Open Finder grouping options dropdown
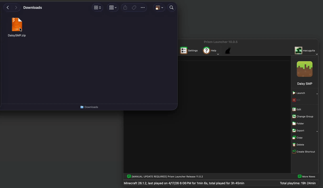 (113, 8)
